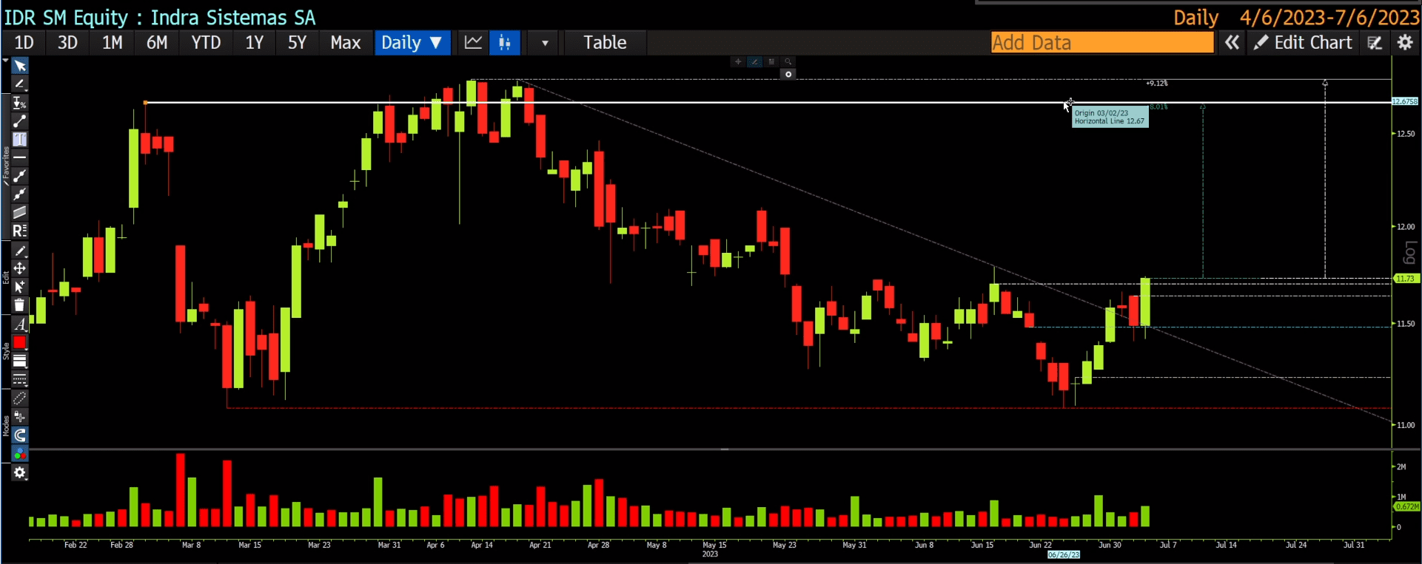Open the line thickness options
This screenshot has width=1422, height=564.
click(20, 361)
